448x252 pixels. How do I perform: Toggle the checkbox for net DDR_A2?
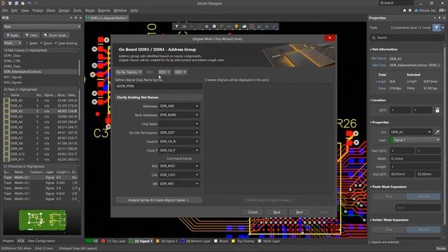tap(6, 111)
